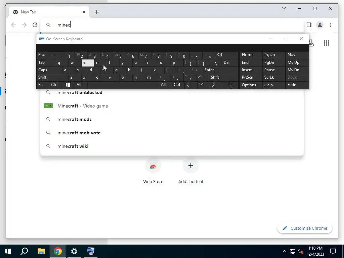
Task: Open Chrome three-dot menu
Action: tap(331, 25)
